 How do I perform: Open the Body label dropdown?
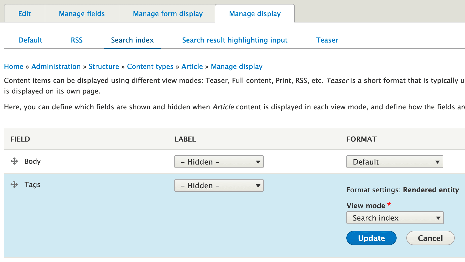pos(219,162)
